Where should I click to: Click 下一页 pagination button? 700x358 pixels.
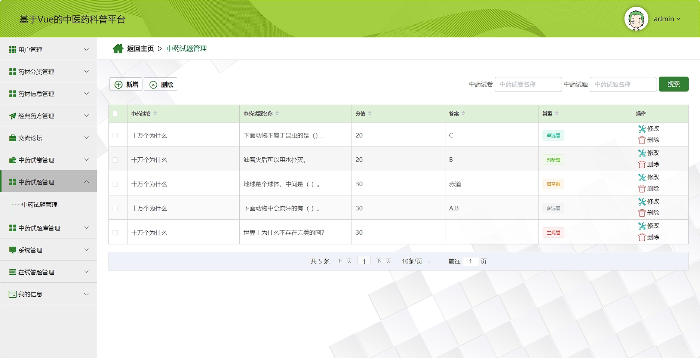tap(383, 261)
